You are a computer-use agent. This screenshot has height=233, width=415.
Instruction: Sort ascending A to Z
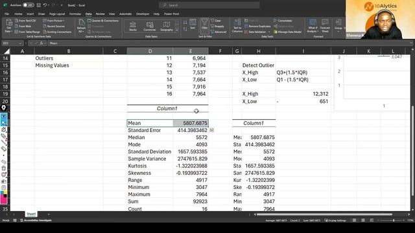(x=185, y=23)
